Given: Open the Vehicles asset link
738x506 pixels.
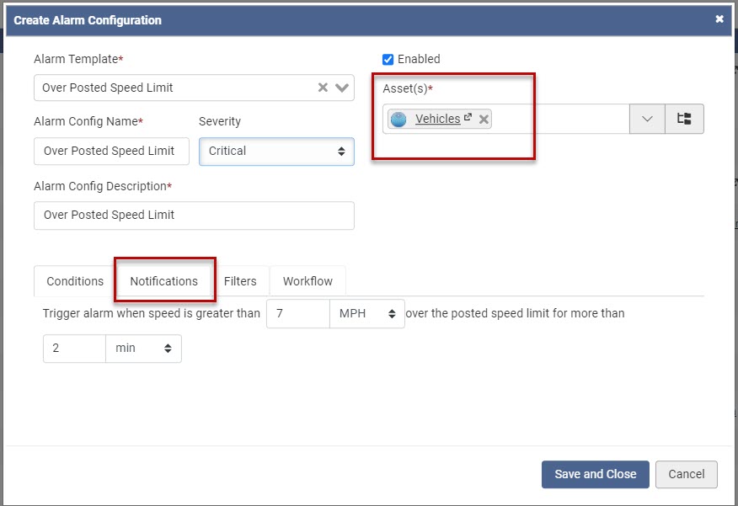Looking at the screenshot, I should (437, 120).
